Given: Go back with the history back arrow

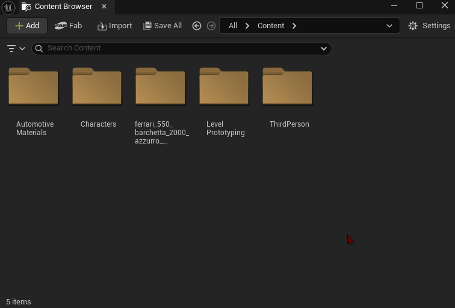Looking at the screenshot, I should [197, 26].
